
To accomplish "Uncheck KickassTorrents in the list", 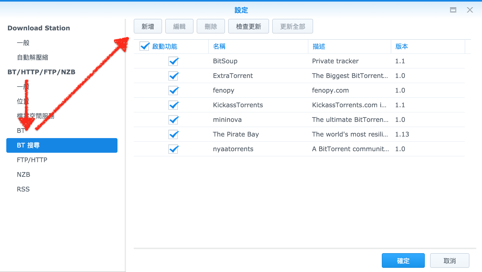I will 173,105.
